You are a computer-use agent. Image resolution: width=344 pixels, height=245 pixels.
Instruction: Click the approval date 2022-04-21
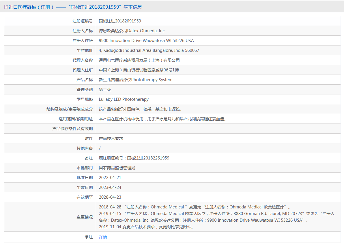(110, 178)
